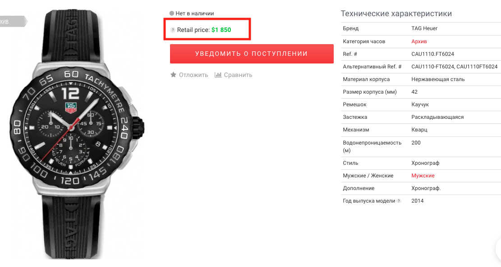This screenshot has width=501, height=267.
Task: Click the Сравнить text link
Action: pos(238,75)
